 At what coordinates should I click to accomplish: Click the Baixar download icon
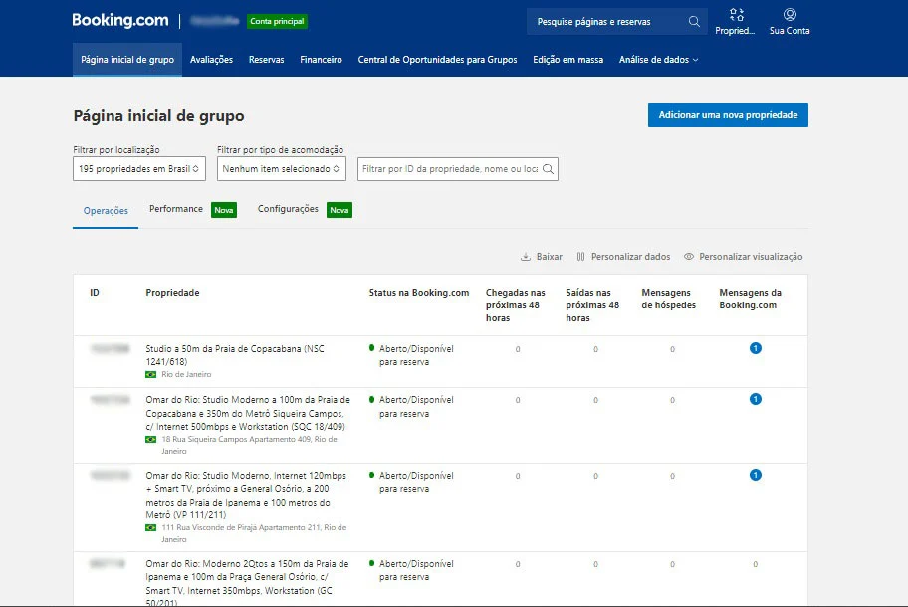[x=526, y=257]
